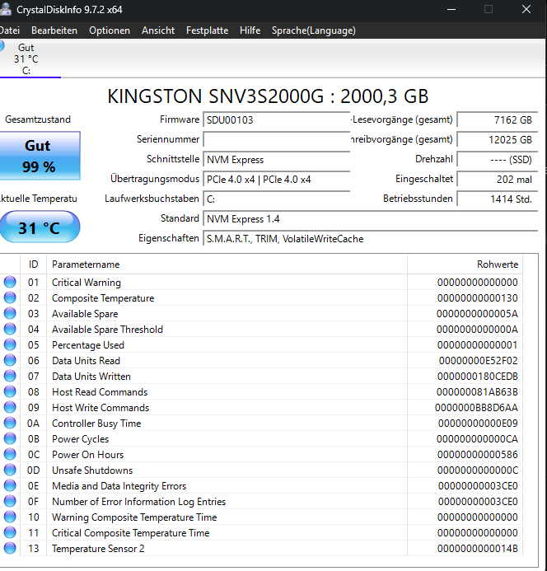
Task: Select the Power Cycles parameter name
Action: pyautogui.click(x=81, y=439)
